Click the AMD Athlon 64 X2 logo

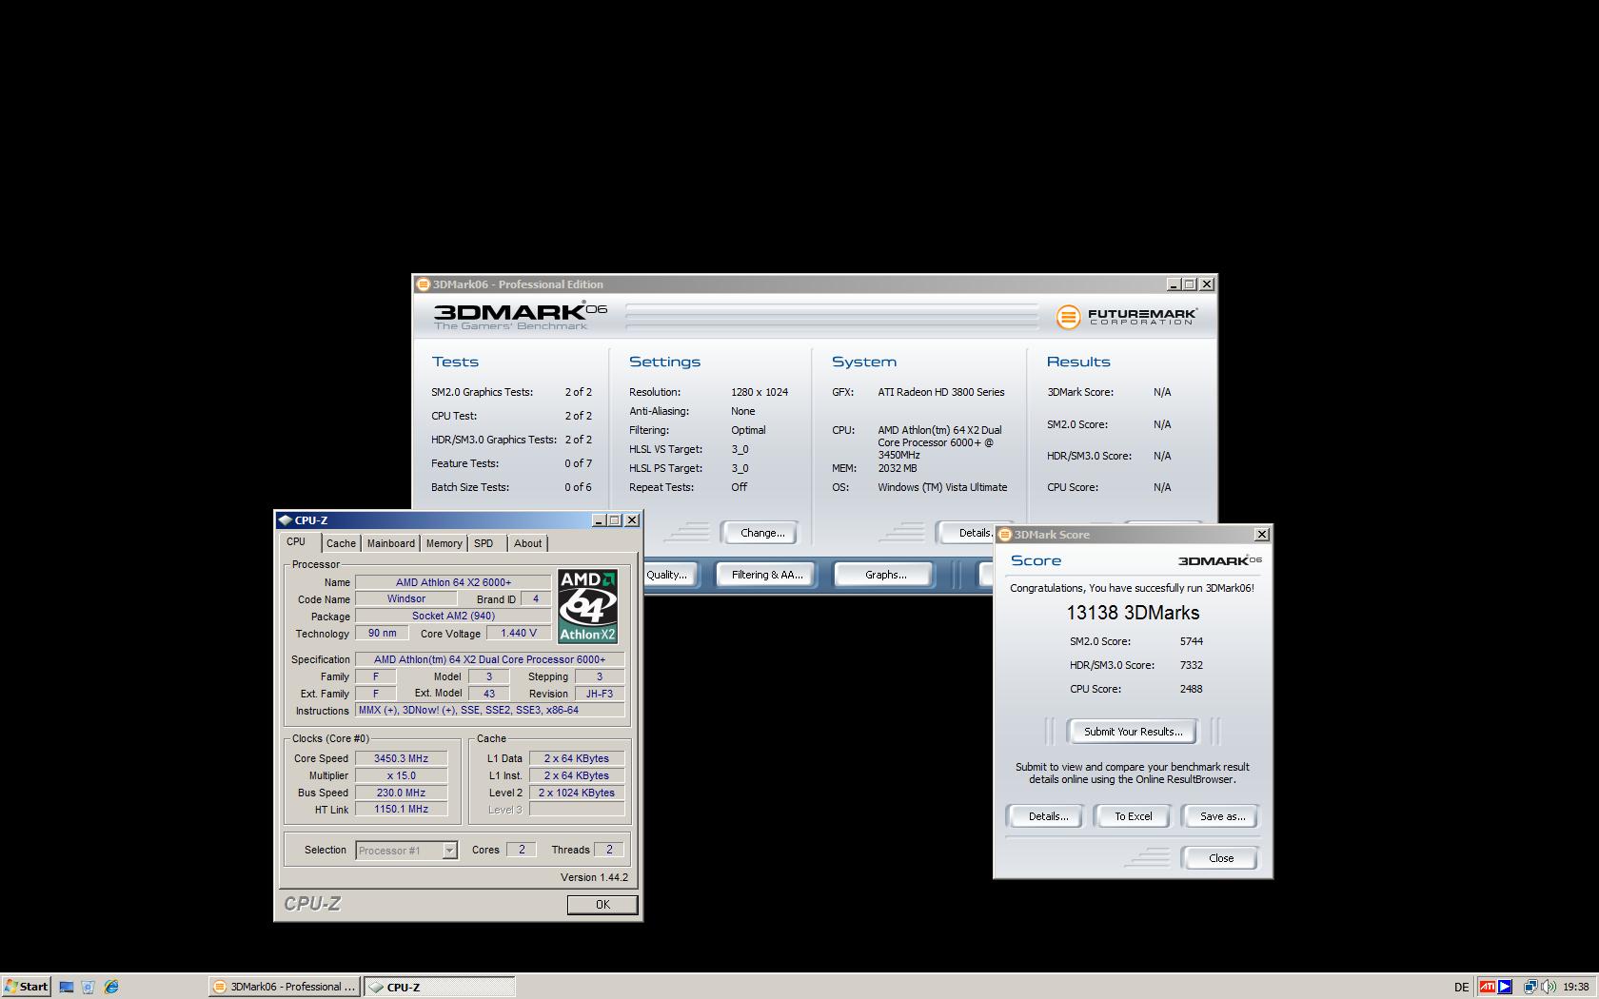[x=587, y=606]
